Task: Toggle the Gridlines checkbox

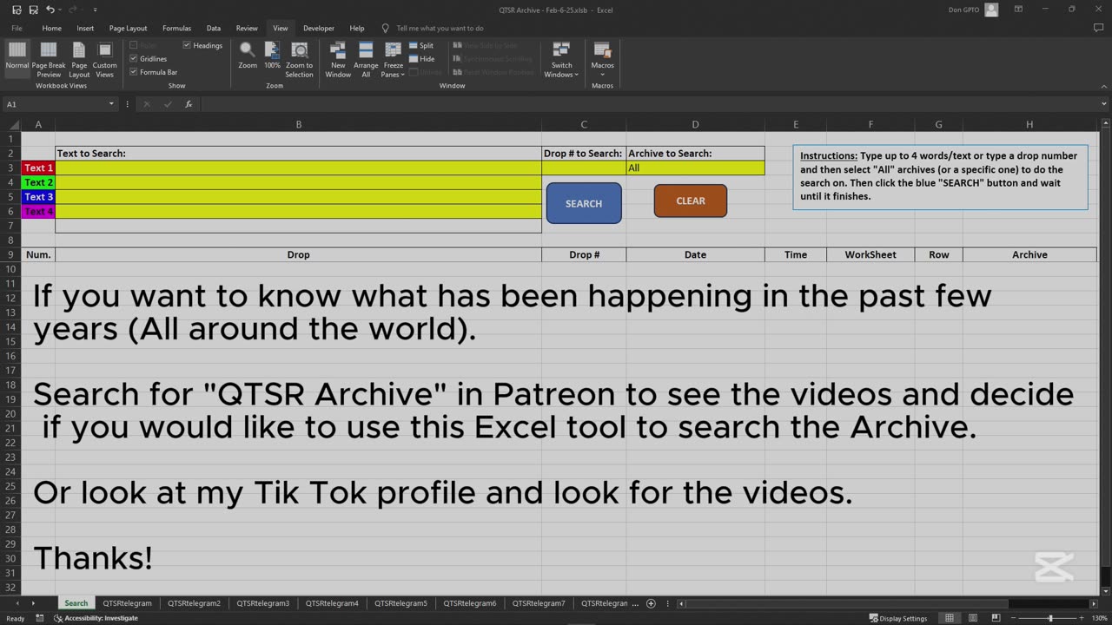Action: click(134, 59)
